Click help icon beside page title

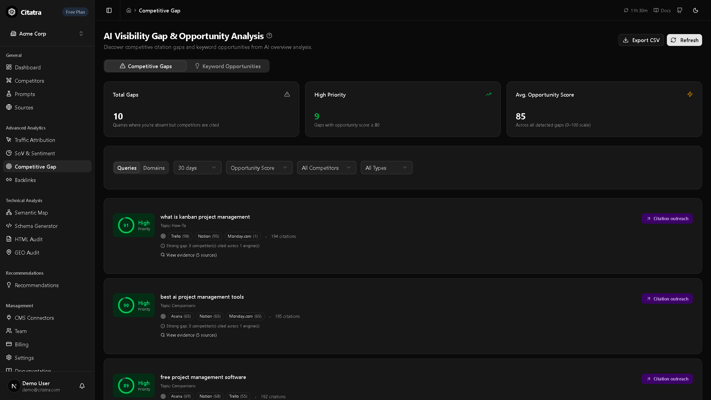pyautogui.click(x=269, y=36)
